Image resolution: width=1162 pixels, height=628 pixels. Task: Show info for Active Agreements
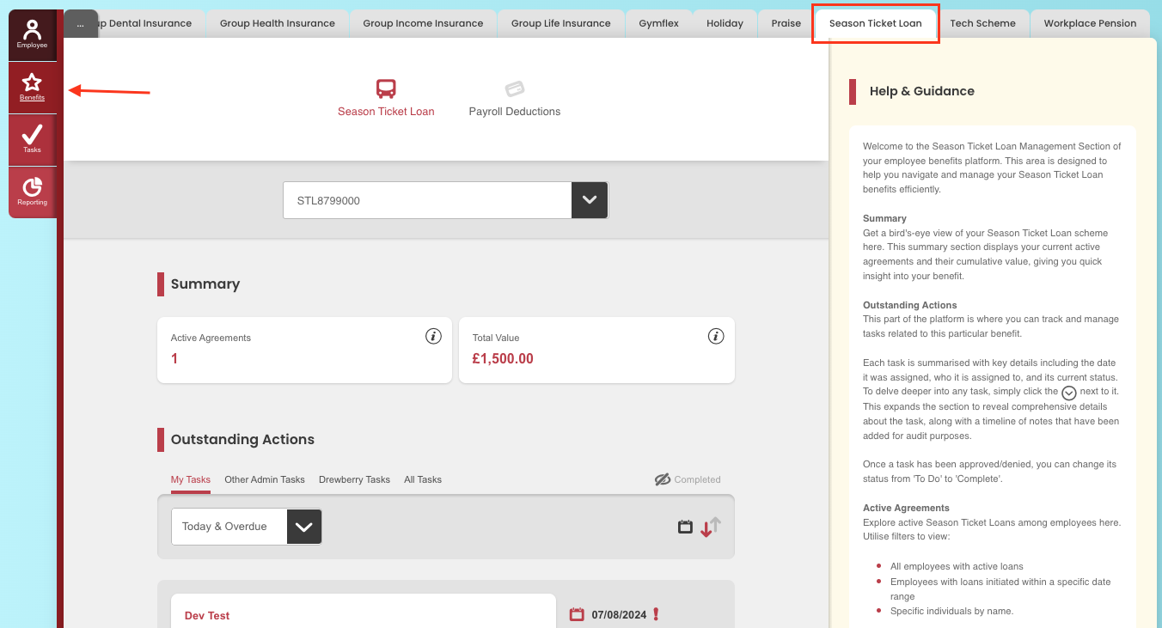click(433, 336)
